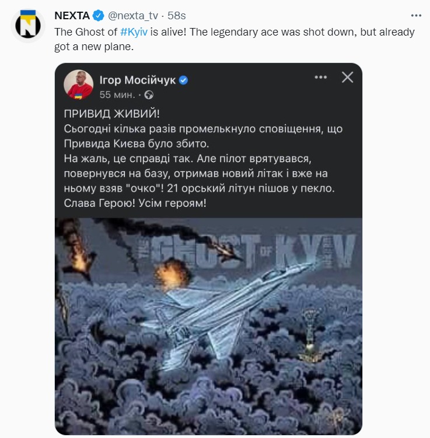The image size is (430, 438).
Task: Click the verified badge beside Ігор Мосійчук
Action: (x=183, y=80)
